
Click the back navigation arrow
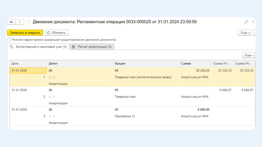tap(12, 22)
